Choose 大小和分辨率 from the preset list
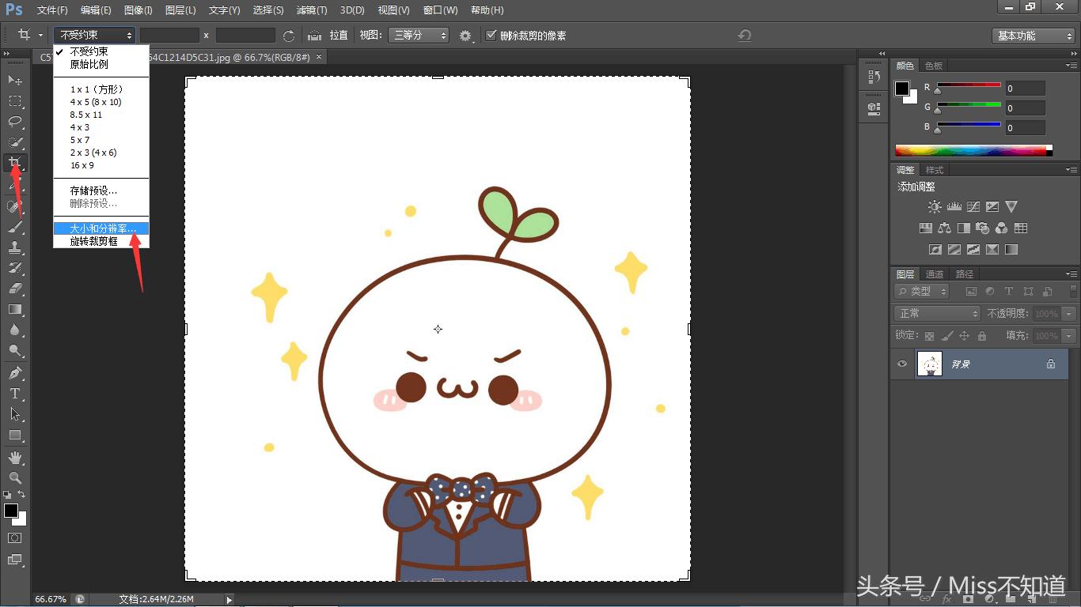Image resolution: width=1081 pixels, height=607 pixels. click(102, 228)
